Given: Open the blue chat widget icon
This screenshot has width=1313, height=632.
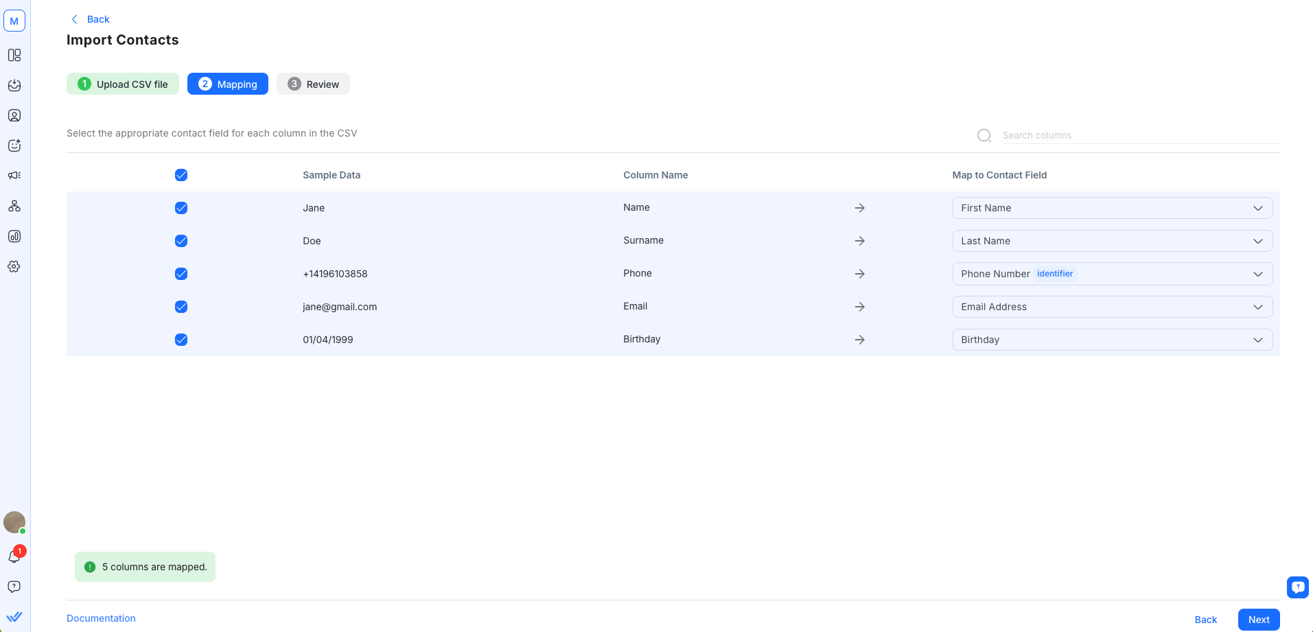Looking at the screenshot, I should coord(1297,587).
